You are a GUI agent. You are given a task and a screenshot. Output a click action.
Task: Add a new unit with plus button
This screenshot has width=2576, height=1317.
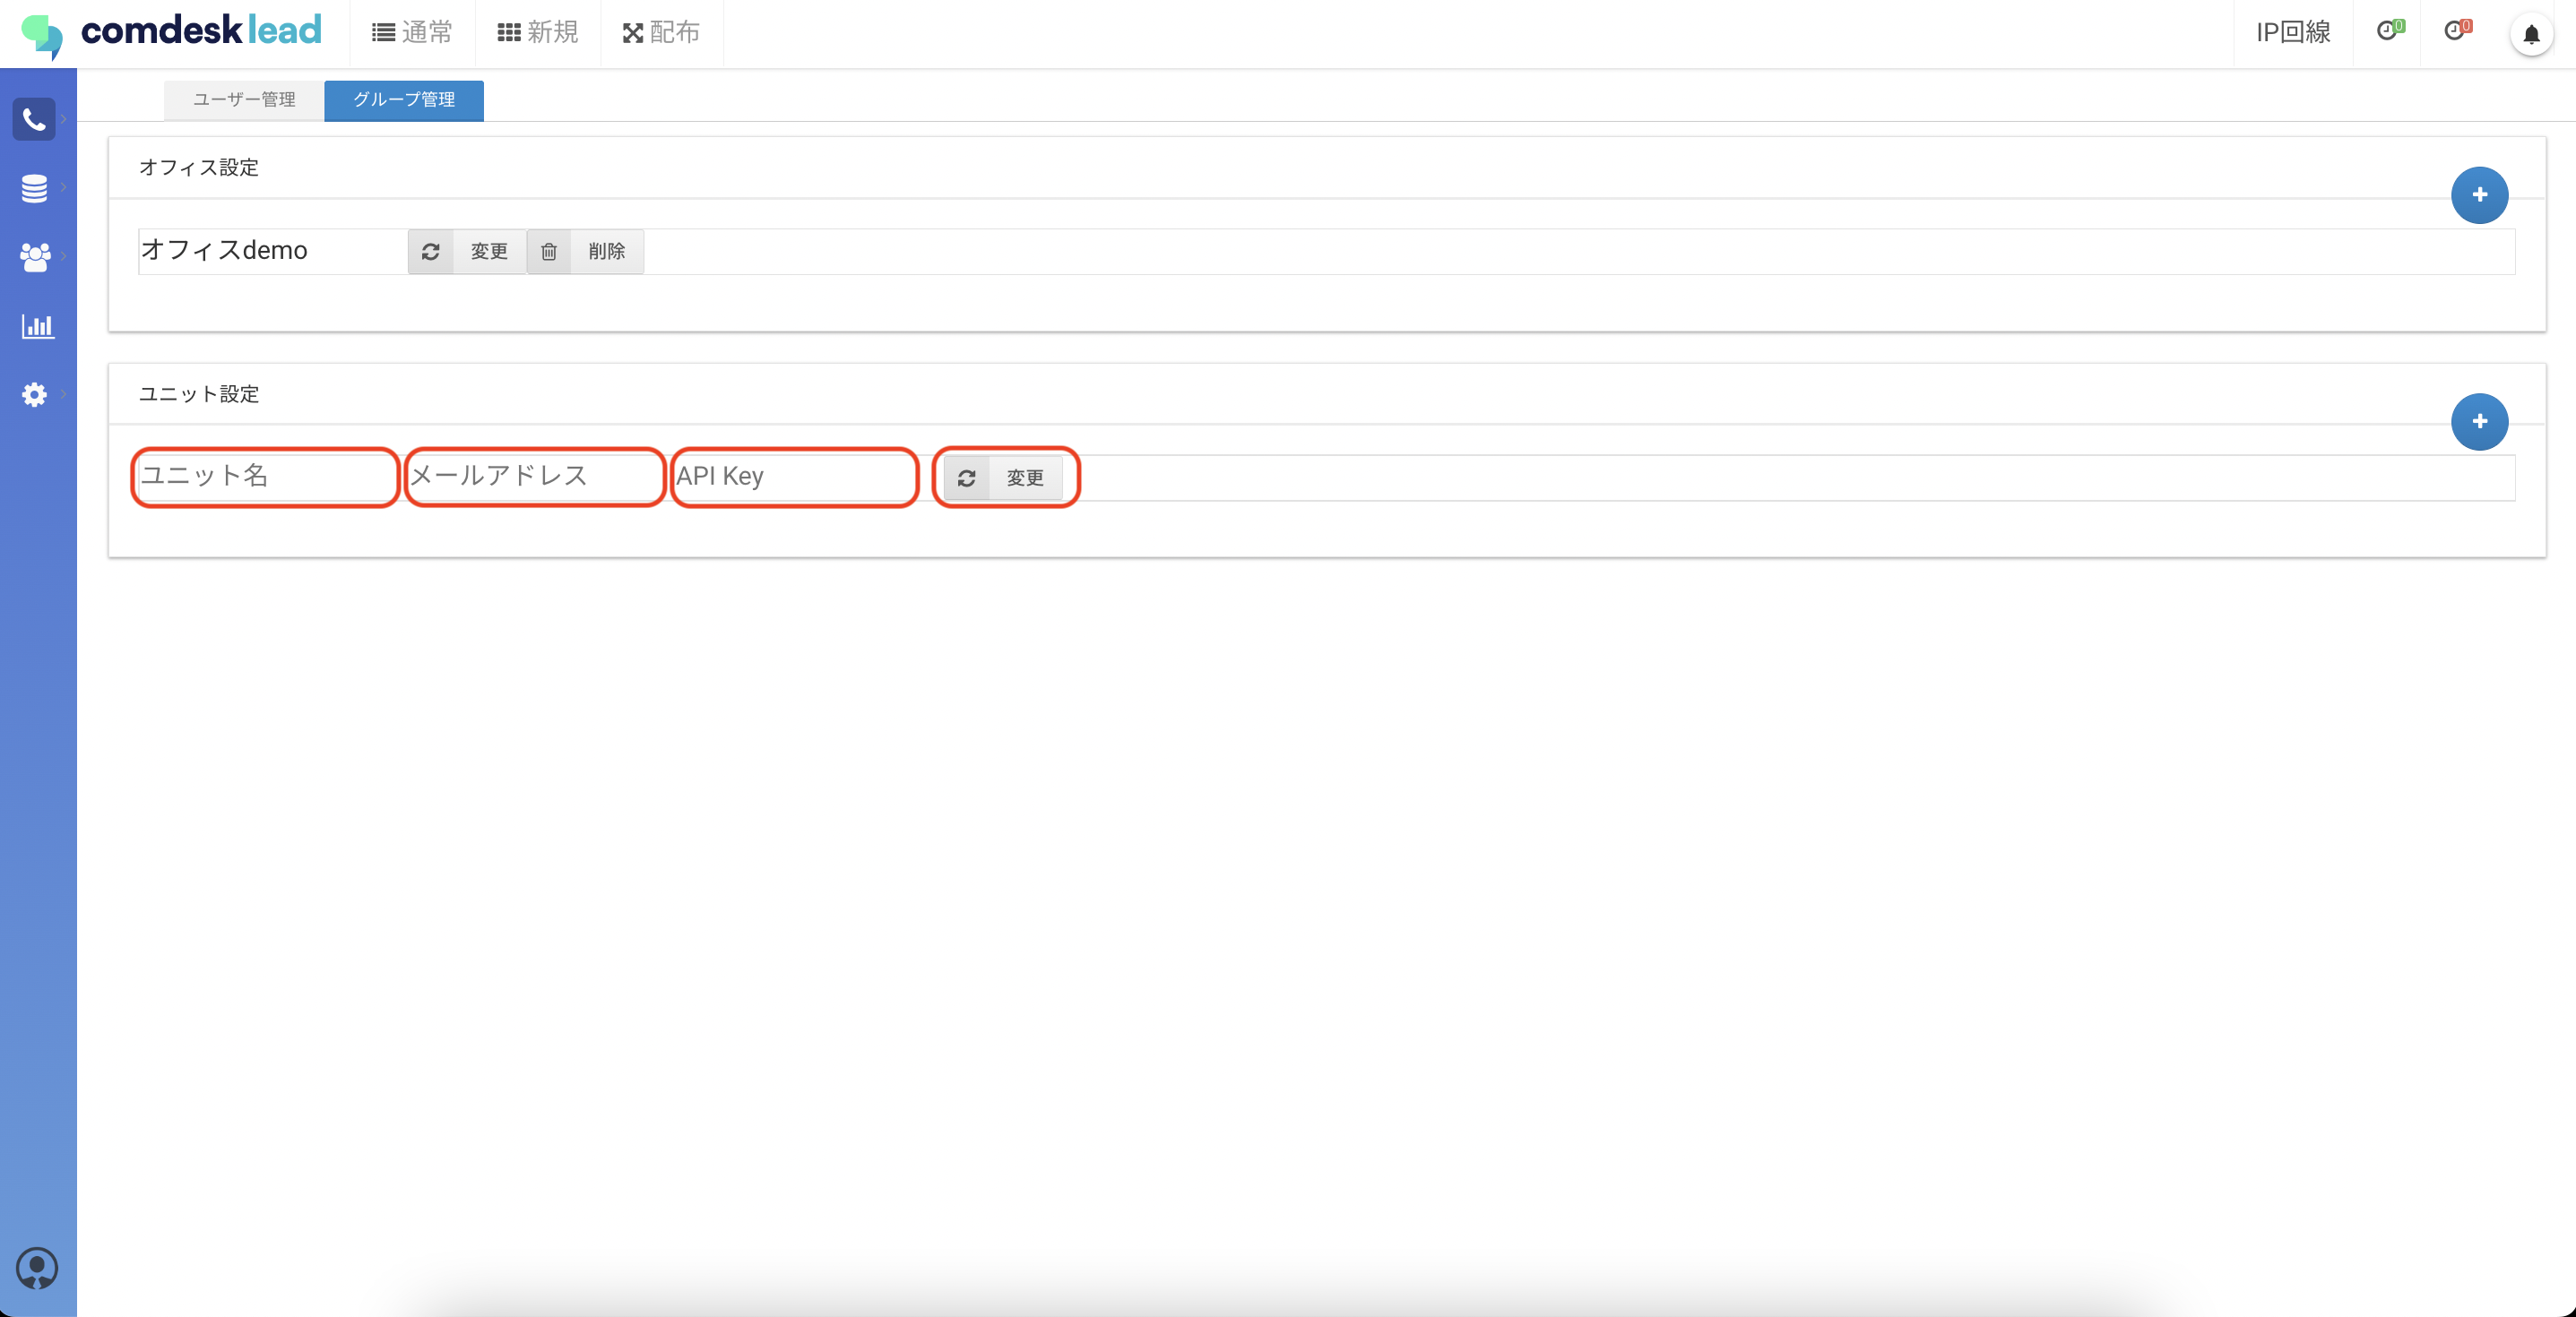click(x=2479, y=422)
